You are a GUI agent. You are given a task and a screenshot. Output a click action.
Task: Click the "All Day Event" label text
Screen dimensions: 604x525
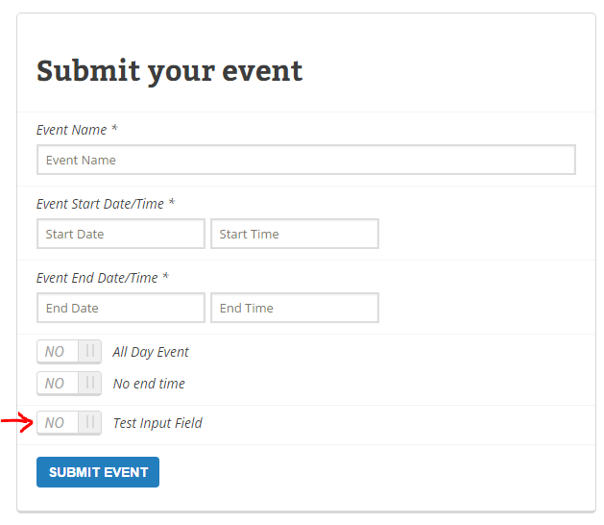pos(151,352)
